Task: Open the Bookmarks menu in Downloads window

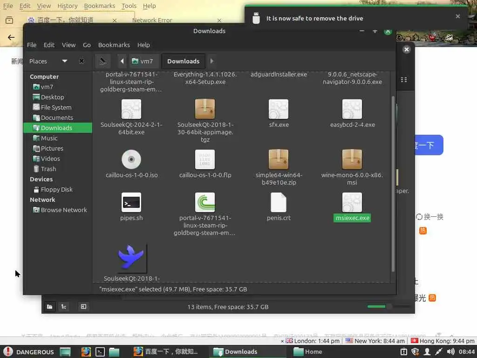Action: [114, 45]
